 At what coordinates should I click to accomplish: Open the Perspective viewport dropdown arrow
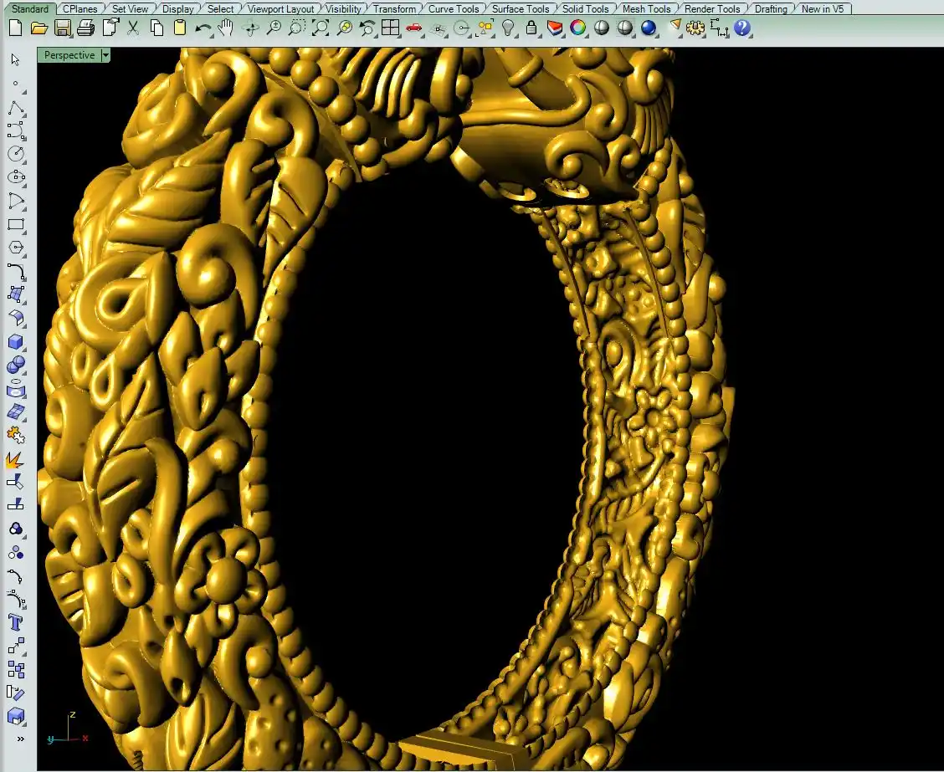pos(105,55)
